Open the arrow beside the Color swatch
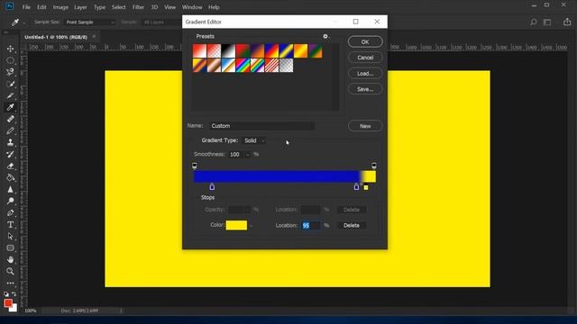 251,226
